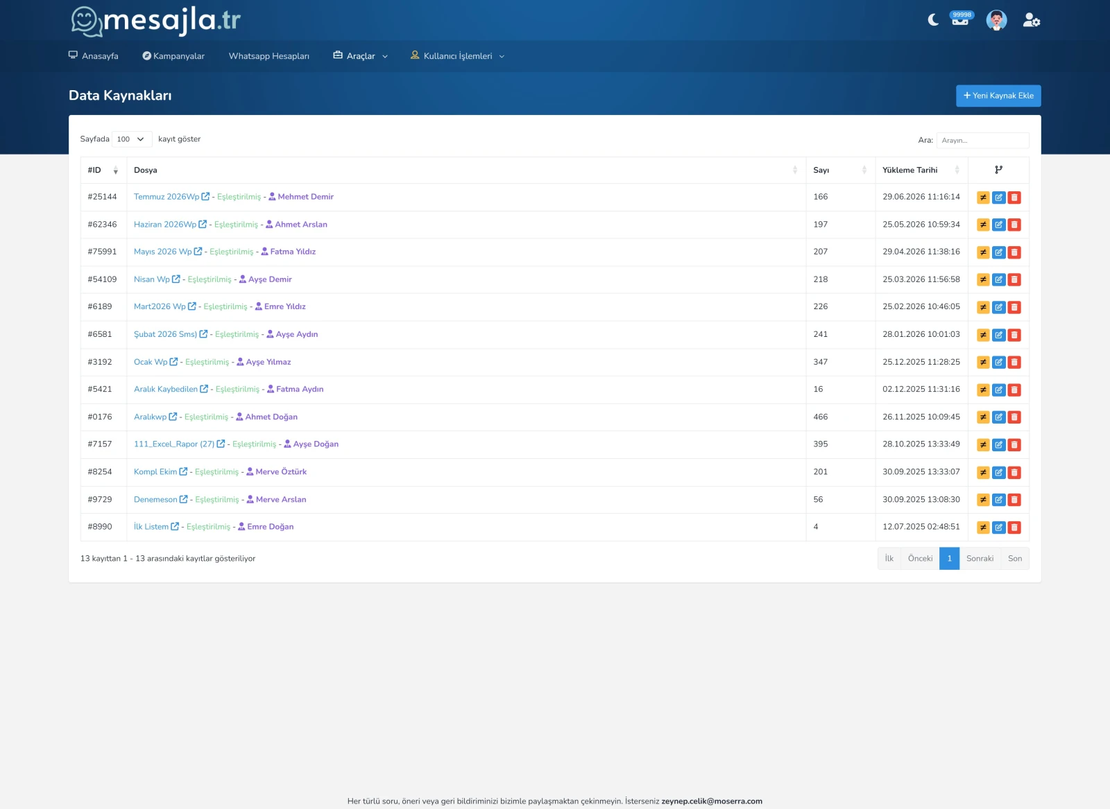This screenshot has width=1110, height=809.
Task: Click the zeynep.celik@moserra.com email link
Action: tap(712, 801)
